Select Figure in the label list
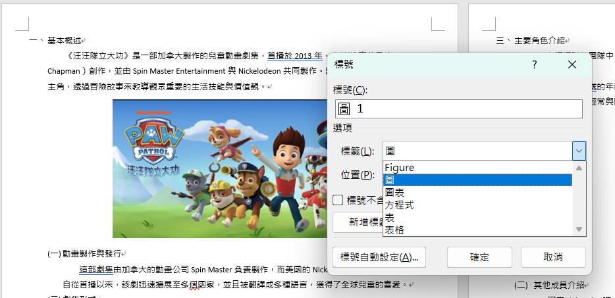The width and height of the screenshot is (615, 298). click(477, 168)
